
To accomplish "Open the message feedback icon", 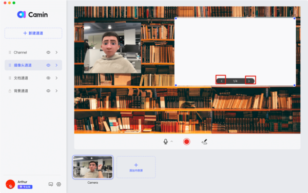I will pos(51,184).
